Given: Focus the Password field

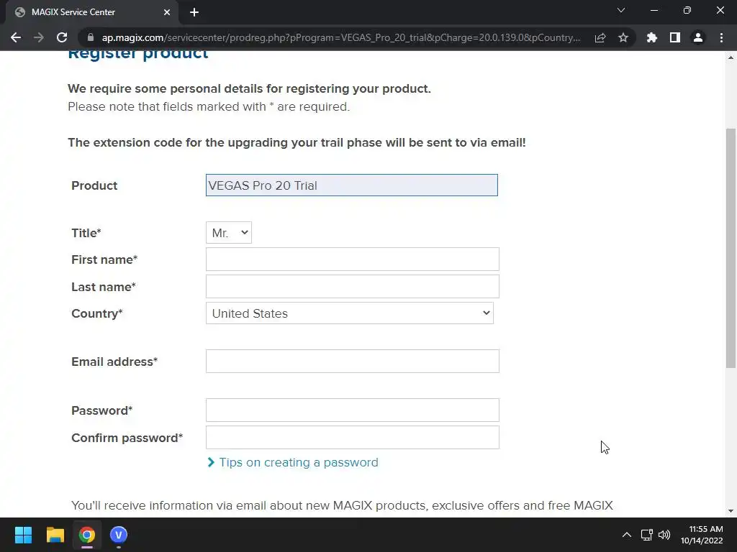Looking at the screenshot, I should [x=353, y=410].
